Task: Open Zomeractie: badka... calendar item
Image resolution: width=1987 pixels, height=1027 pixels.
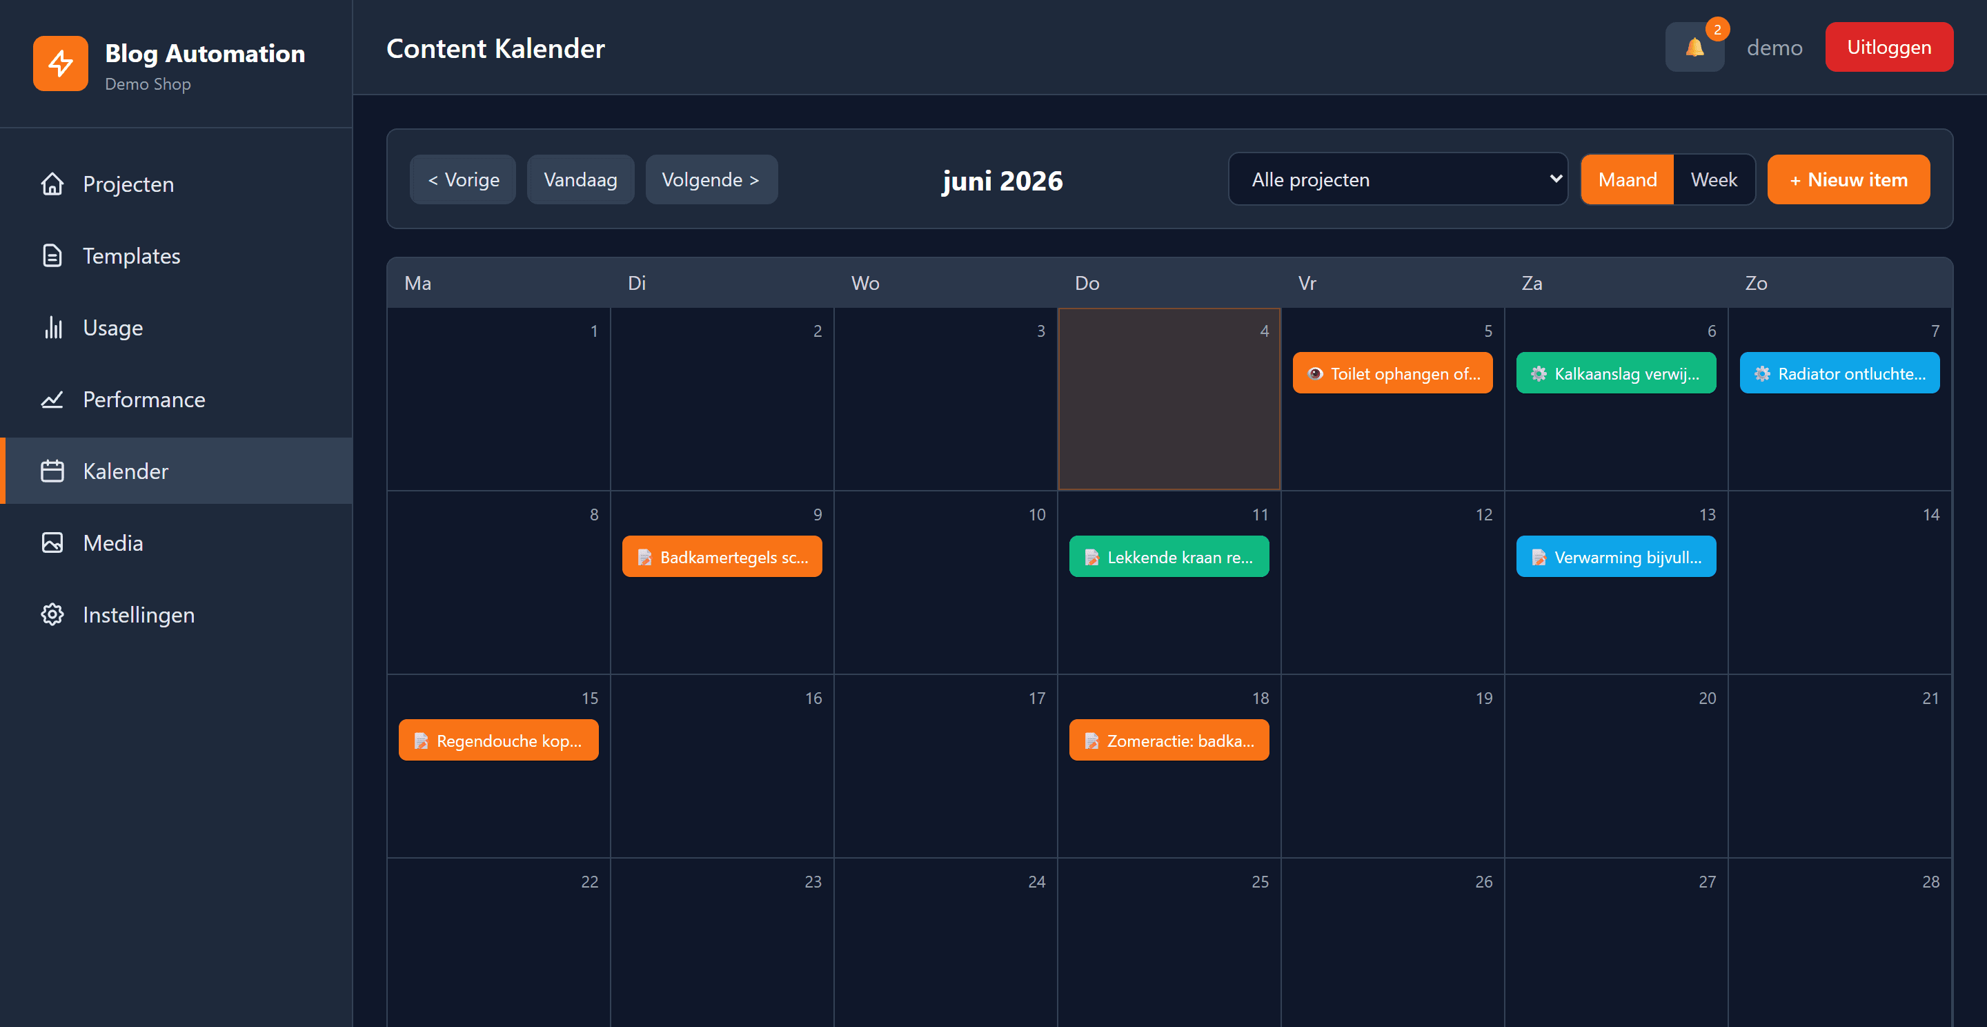Action: tap(1169, 741)
